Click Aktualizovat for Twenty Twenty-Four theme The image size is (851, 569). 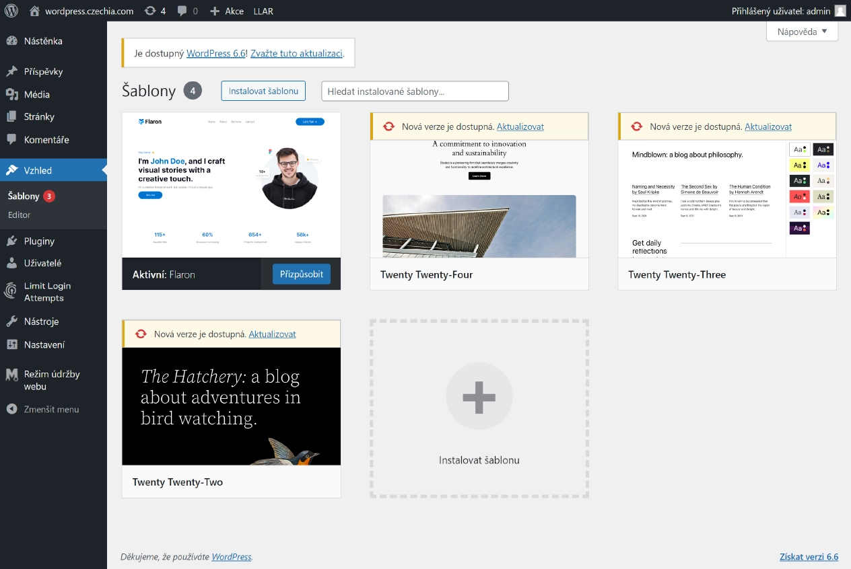[520, 126]
